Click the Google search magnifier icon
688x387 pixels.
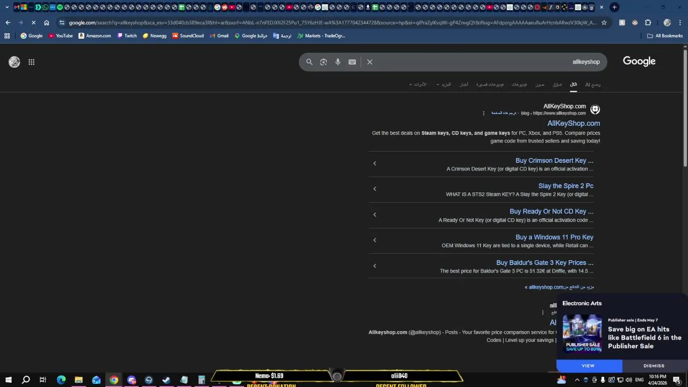point(309,62)
